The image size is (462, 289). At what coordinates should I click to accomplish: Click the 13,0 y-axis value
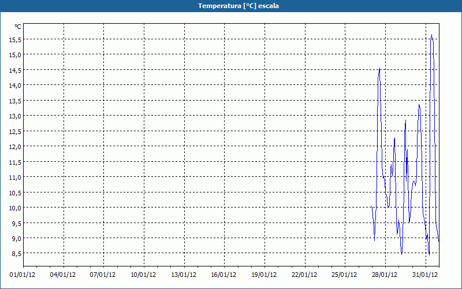click(x=16, y=116)
